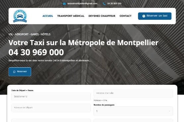The width and height of the screenshot is (184, 122).
Task: Go to Transport Médical page
Action: (71, 16)
